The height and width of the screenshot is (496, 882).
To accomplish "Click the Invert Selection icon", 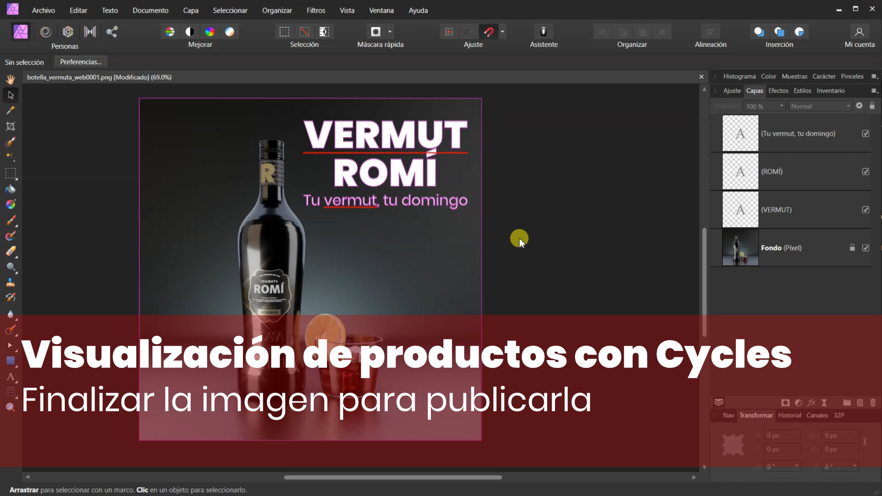I will pyautogui.click(x=324, y=32).
